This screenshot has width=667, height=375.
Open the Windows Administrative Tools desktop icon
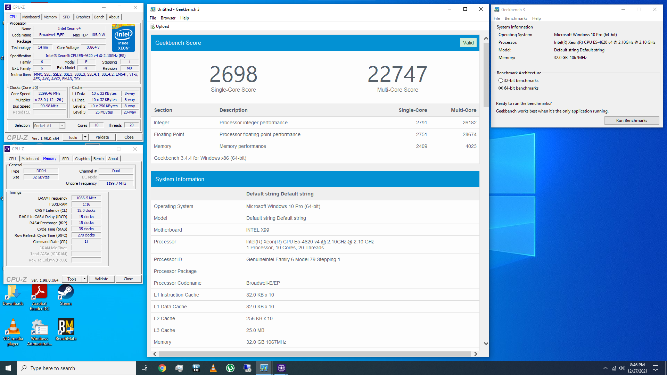point(39,332)
